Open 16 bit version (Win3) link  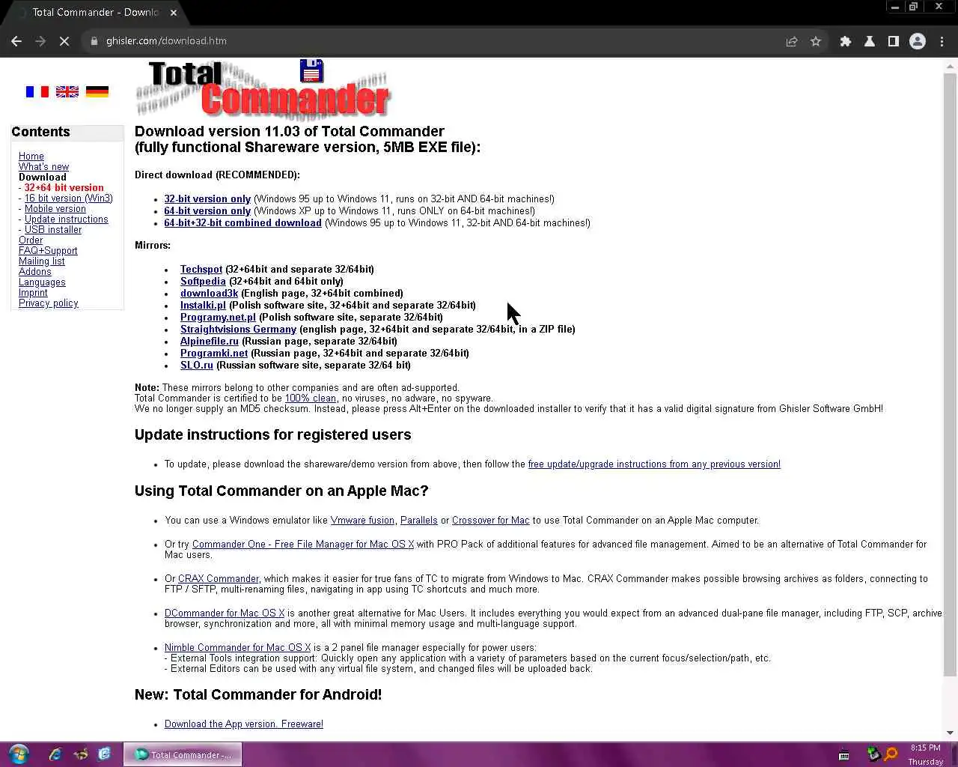pos(68,198)
